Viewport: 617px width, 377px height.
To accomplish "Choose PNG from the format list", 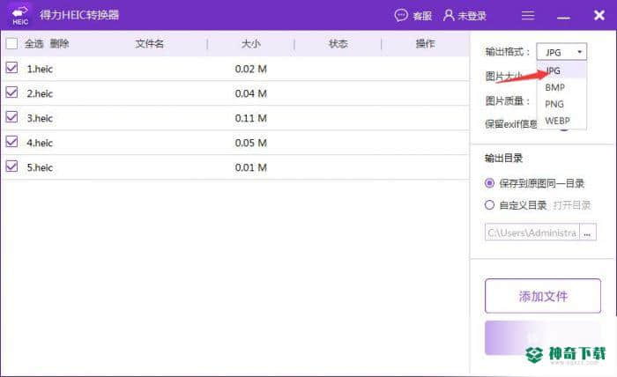I will 562,104.
